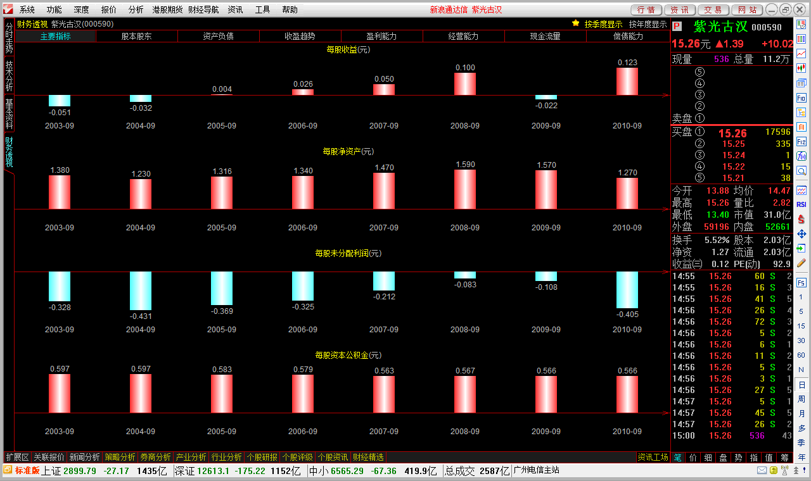The width and height of the screenshot is (811, 481).
Task: Switch to the 股本股东 tab
Action: pyautogui.click(x=137, y=36)
